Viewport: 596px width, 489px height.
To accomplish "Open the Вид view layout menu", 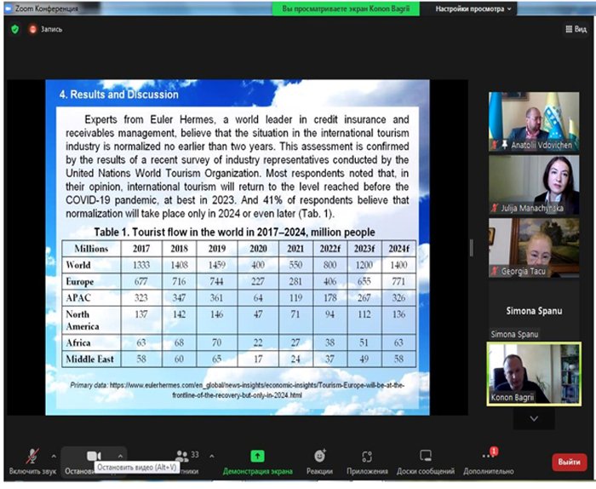I will (576, 29).
